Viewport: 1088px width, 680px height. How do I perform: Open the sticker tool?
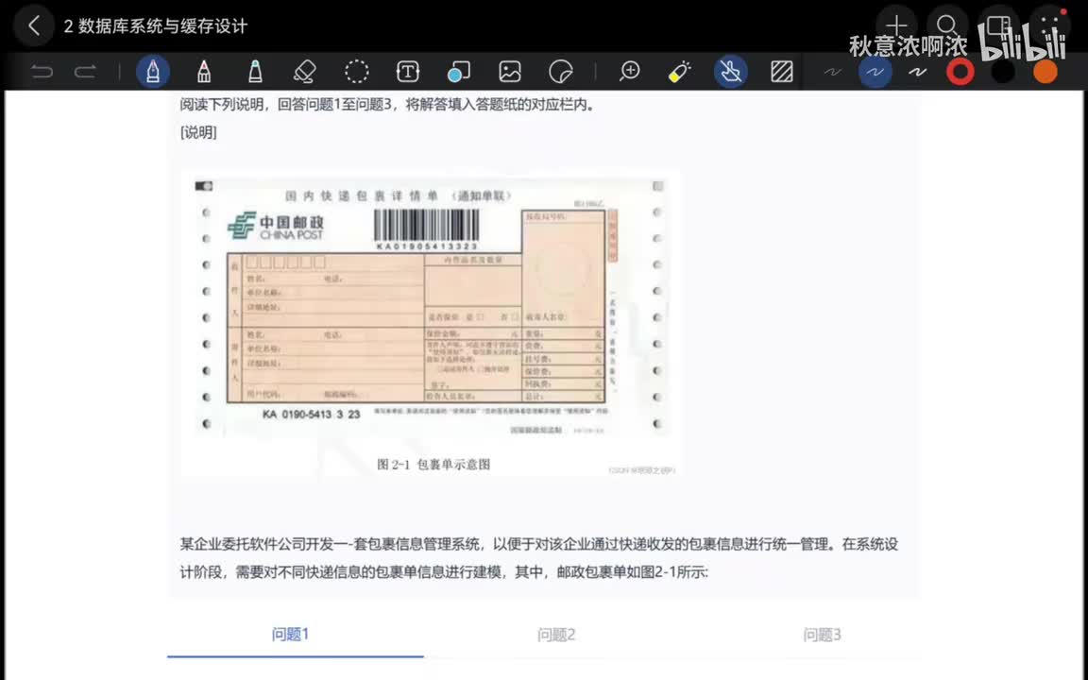click(561, 72)
